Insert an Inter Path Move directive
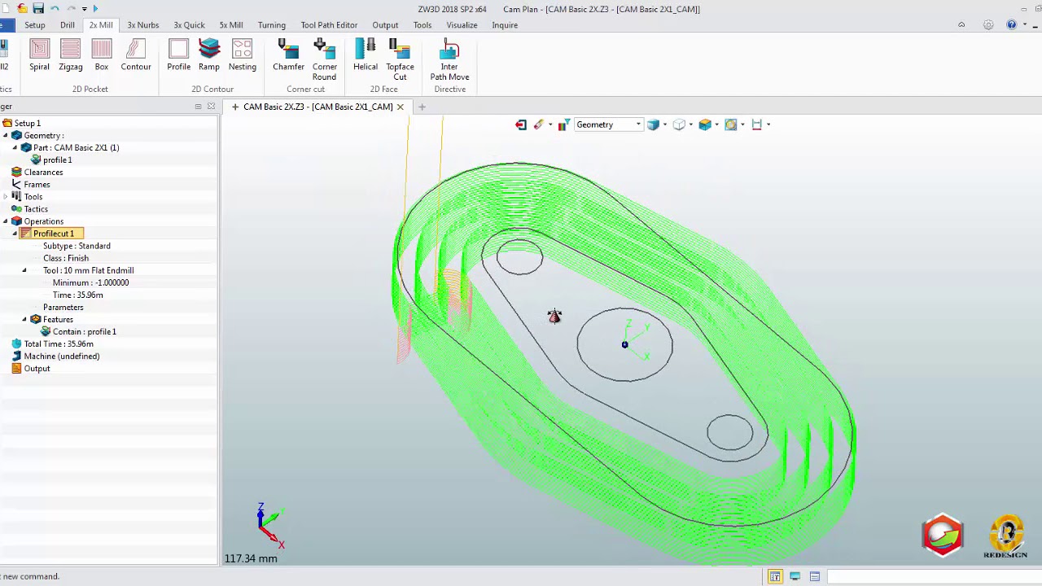Screen dimensions: 1042x586 pyautogui.click(x=449, y=60)
